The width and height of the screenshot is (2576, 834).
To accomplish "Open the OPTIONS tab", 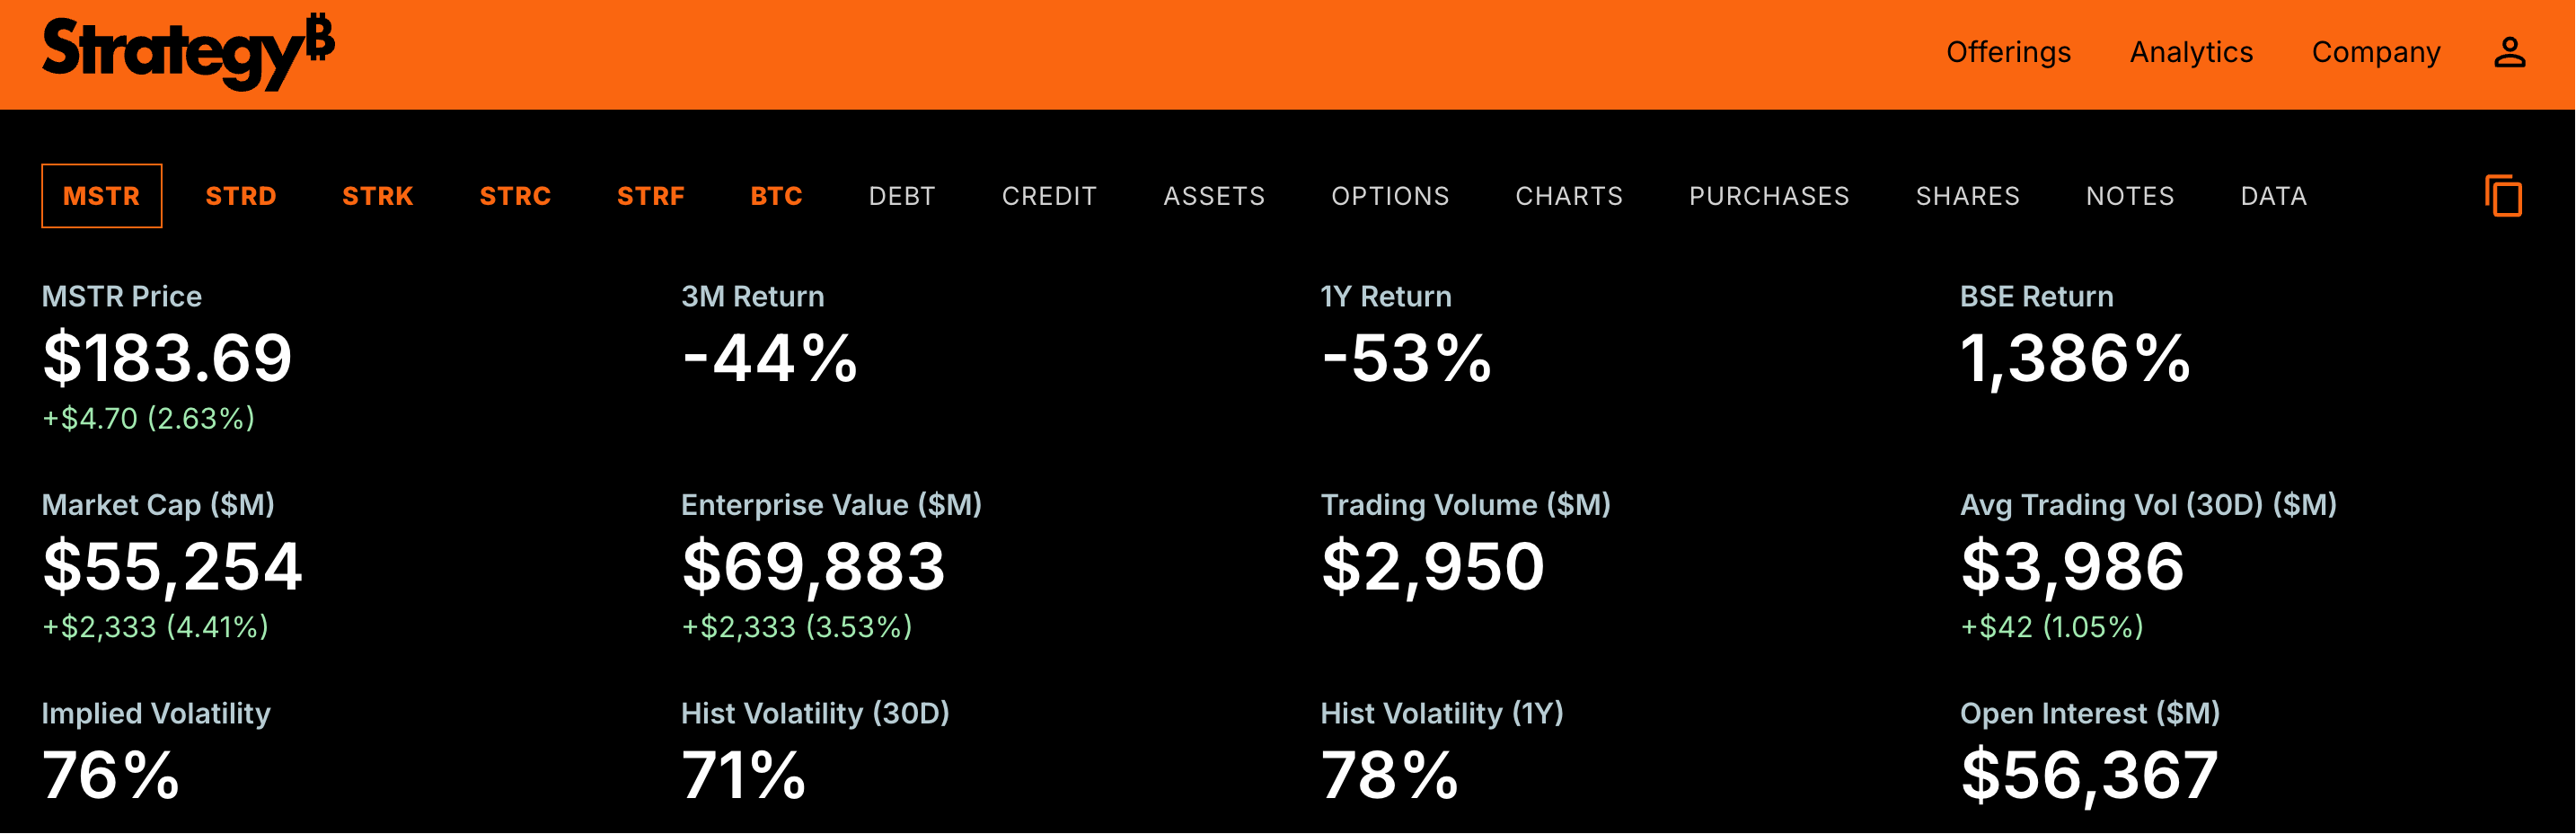I will pyautogui.click(x=1390, y=196).
